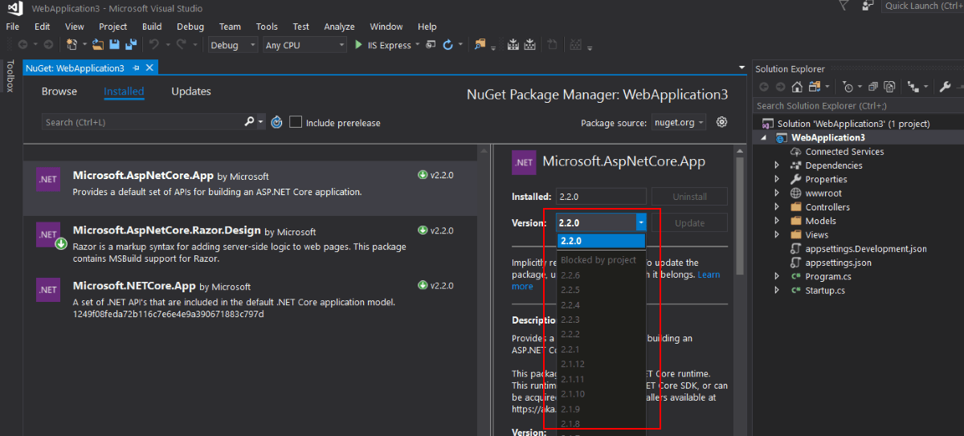This screenshot has height=436, width=964.
Task: Click Sync with Active Document icon
Action: coord(814,87)
